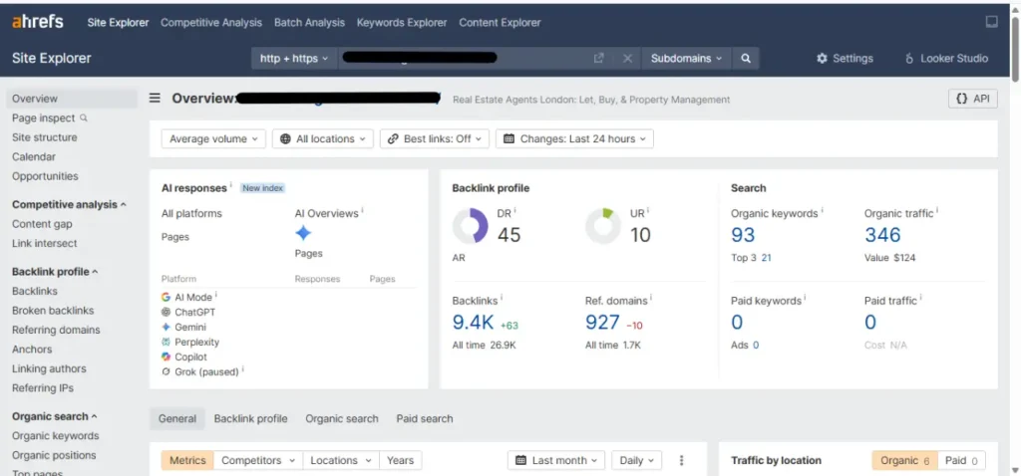Collapse the Competitive analysis sidebar section

click(69, 204)
